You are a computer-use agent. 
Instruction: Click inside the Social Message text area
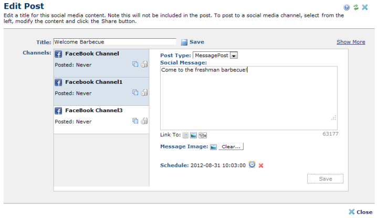[248, 97]
